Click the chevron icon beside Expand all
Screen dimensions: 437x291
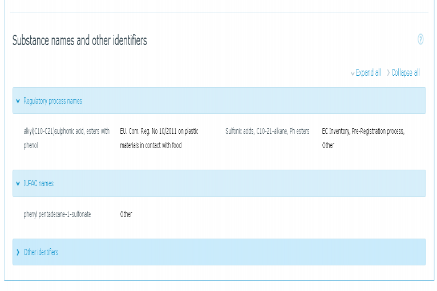coord(353,73)
